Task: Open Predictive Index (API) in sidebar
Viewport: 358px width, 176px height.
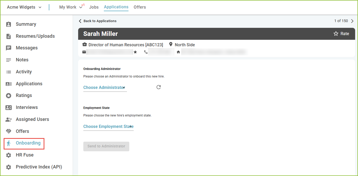Action: tap(39, 167)
